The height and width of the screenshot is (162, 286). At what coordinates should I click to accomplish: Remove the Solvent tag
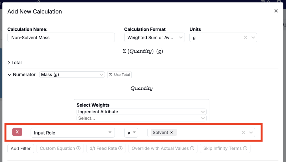click(x=171, y=132)
